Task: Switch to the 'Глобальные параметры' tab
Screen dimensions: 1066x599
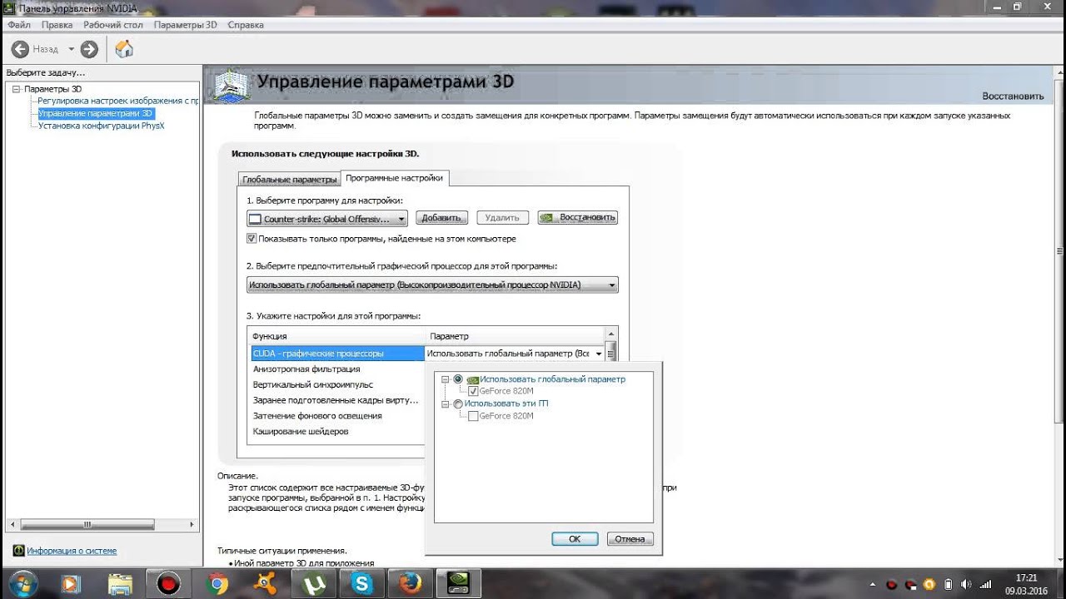Action: click(x=289, y=180)
